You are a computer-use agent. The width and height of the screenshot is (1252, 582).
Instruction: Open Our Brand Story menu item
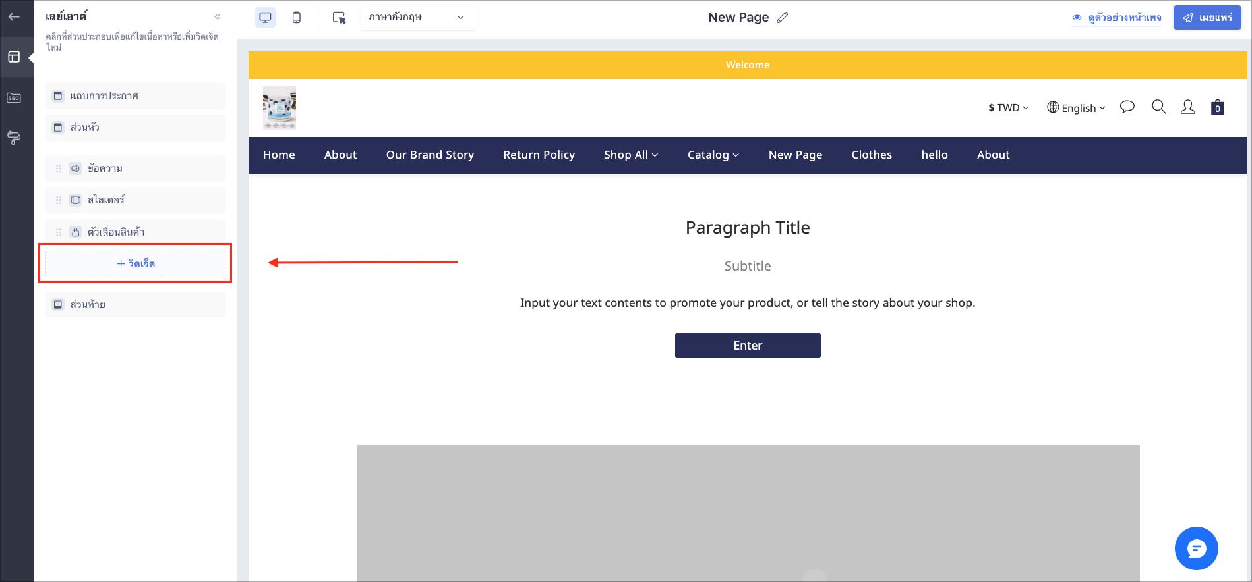430,155
